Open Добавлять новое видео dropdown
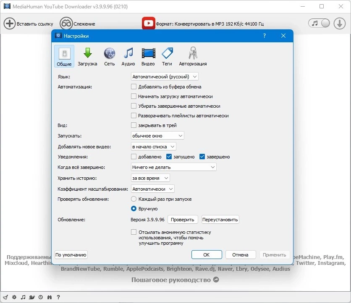 (153, 147)
